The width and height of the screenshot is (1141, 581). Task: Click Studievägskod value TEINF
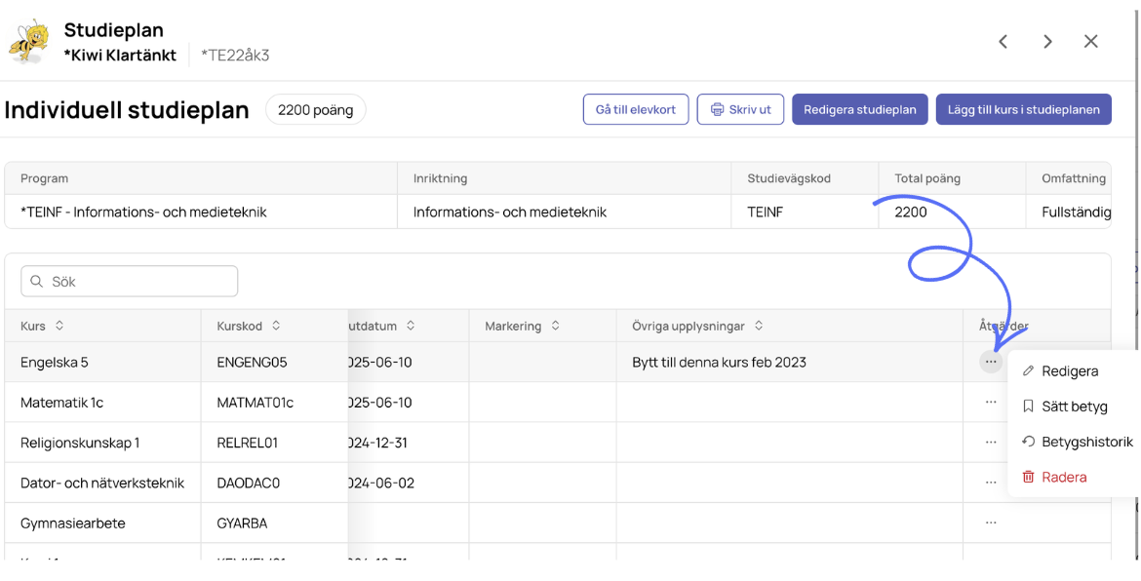tap(765, 213)
